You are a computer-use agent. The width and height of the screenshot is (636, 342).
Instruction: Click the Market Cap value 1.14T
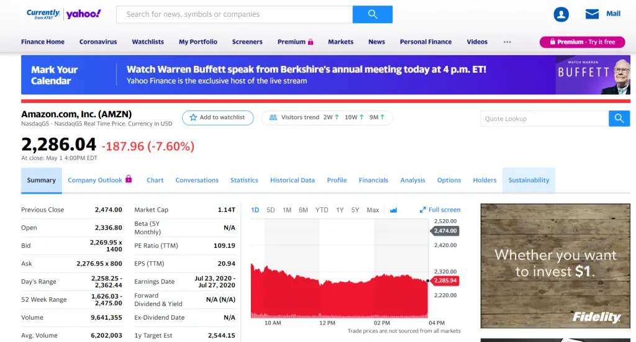point(226,210)
